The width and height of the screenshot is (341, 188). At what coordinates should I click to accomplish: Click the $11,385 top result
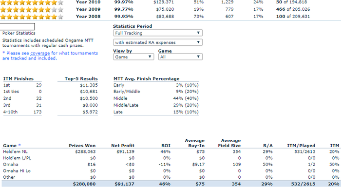[89, 85]
